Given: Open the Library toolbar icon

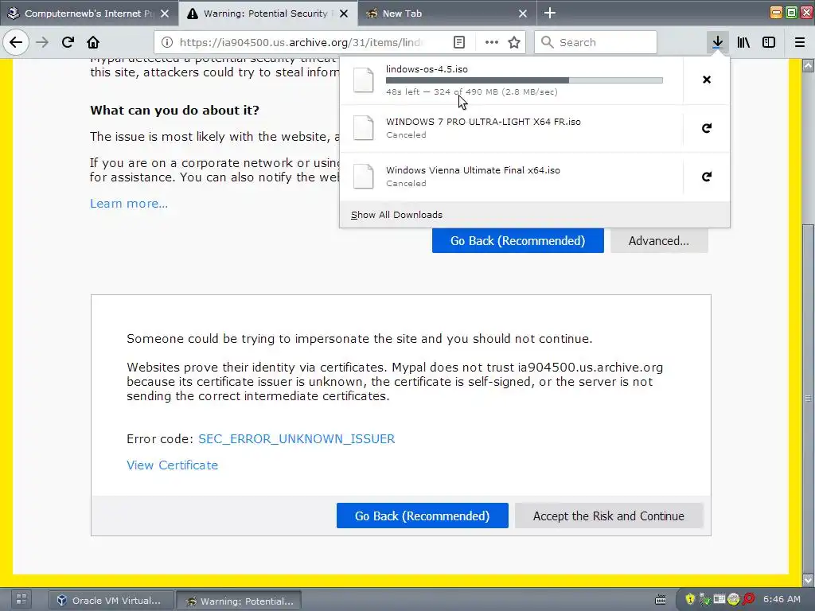Looking at the screenshot, I should [x=743, y=42].
